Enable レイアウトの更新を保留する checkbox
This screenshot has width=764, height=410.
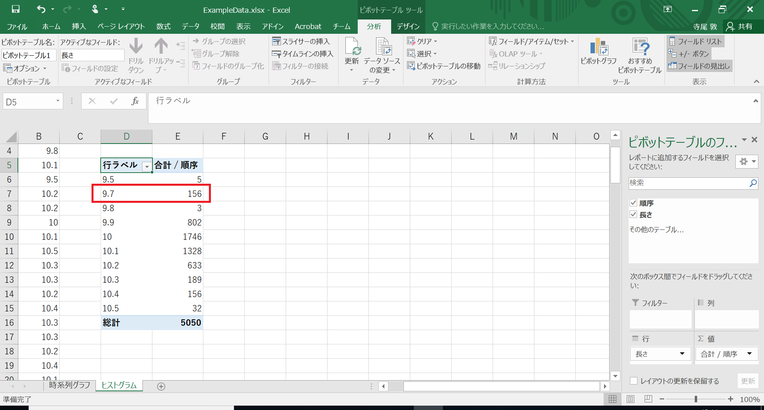click(x=634, y=381)
